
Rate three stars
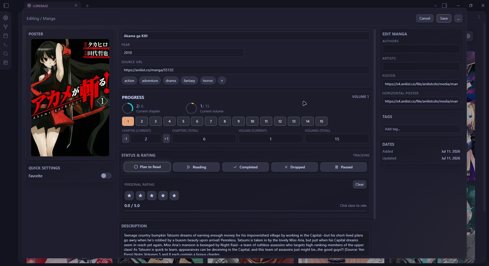[152, 196]
